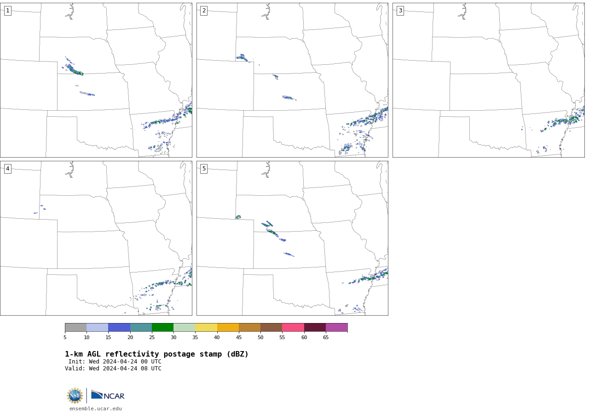Click the dark green 25-30 dBZ swatch
This screenshot has height=414, width=589.
[162, 327]
